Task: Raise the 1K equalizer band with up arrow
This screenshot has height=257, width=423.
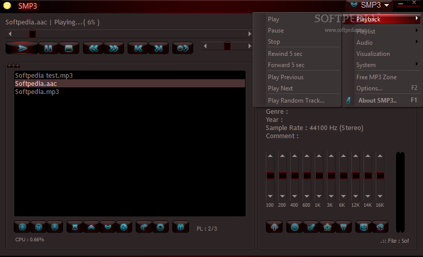Action: 319,156
